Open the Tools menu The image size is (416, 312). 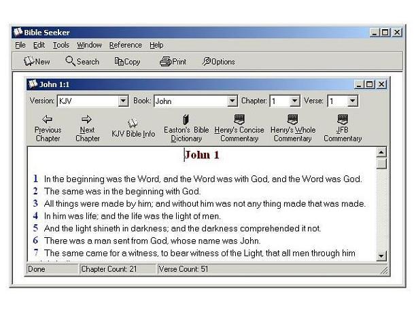point(60,45)
